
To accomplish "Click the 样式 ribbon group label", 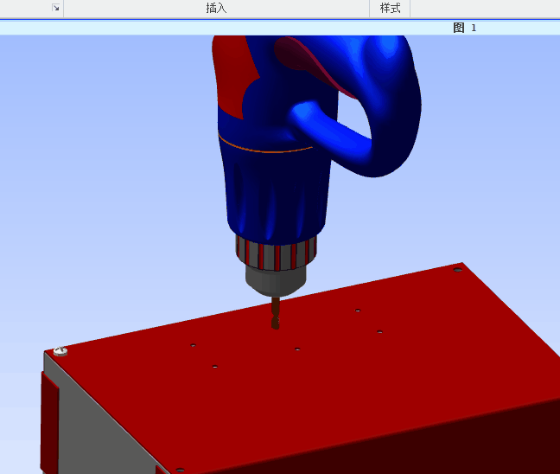I will point(390,8).
